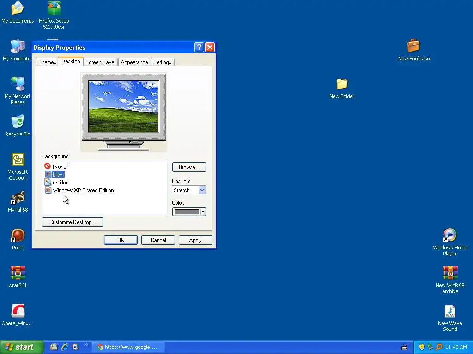Click Customize Desktop... button
The width and height of the screenshot is (473, 354).
point(73,222)
